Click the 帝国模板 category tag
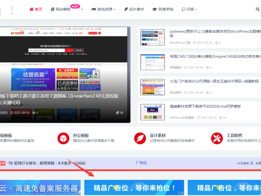The width and height of the screenshot is (261, 196). [175, 68]
